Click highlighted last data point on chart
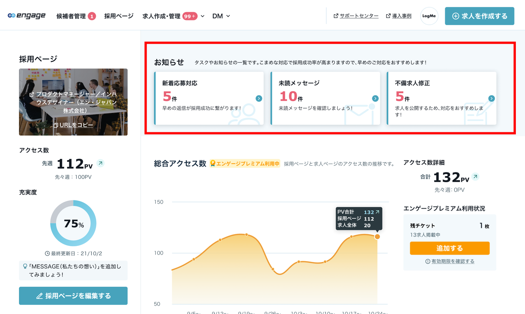Image resolution: width=525 pixels, height=314 pixels. point(377,236)
